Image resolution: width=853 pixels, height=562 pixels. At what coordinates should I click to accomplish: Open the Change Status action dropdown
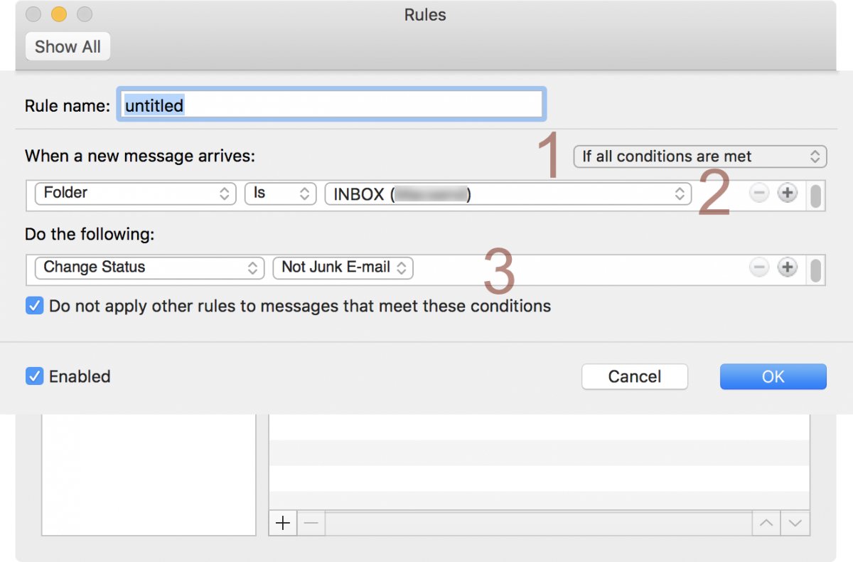click(x=149, y=267)
